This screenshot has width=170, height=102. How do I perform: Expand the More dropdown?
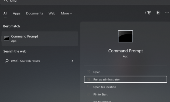66,13
